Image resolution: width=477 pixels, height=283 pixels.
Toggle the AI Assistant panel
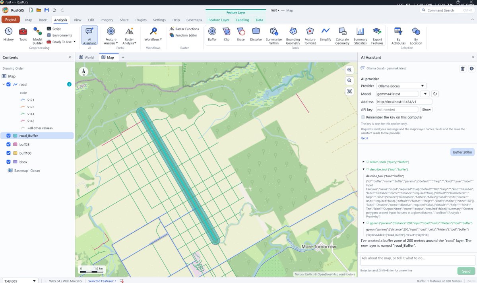coord(89,35)
